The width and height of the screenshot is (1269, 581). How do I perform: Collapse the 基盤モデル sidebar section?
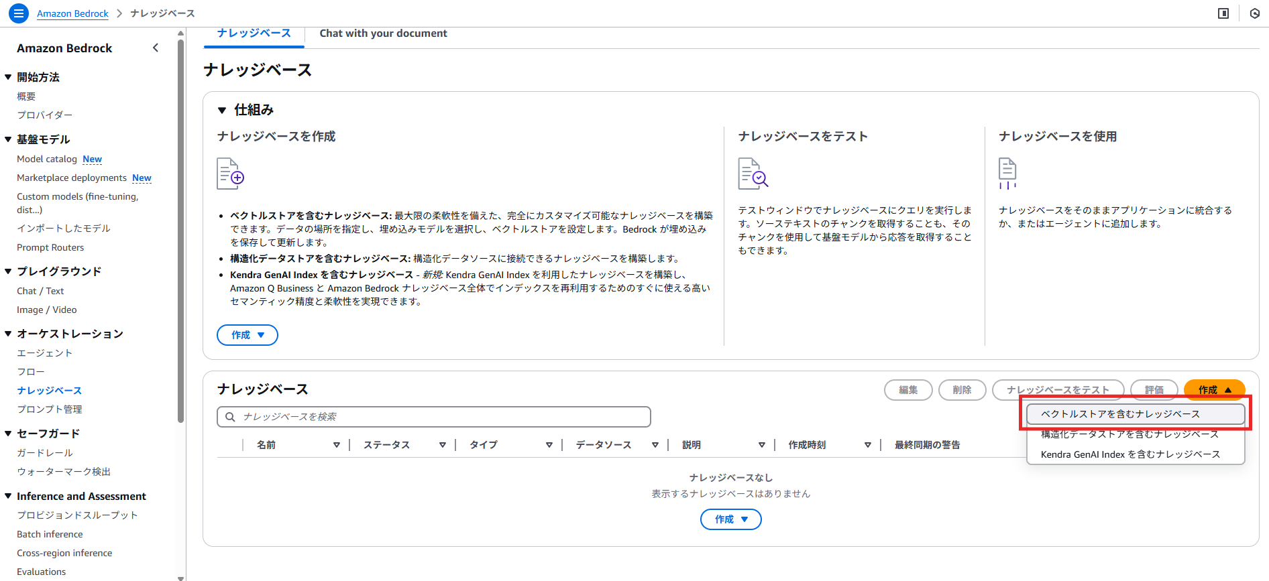[8, 139]
